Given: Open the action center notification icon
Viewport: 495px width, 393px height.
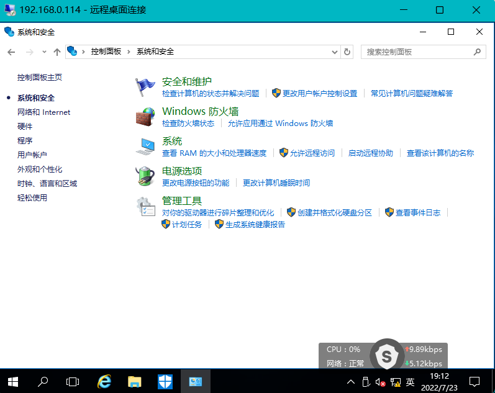Looking at the screenshot, I should pos(474,382).
